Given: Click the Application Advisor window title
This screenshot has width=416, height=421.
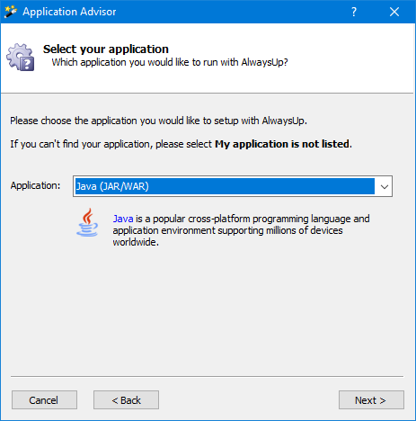Looking at the screenshot, I should click(69, 12).
